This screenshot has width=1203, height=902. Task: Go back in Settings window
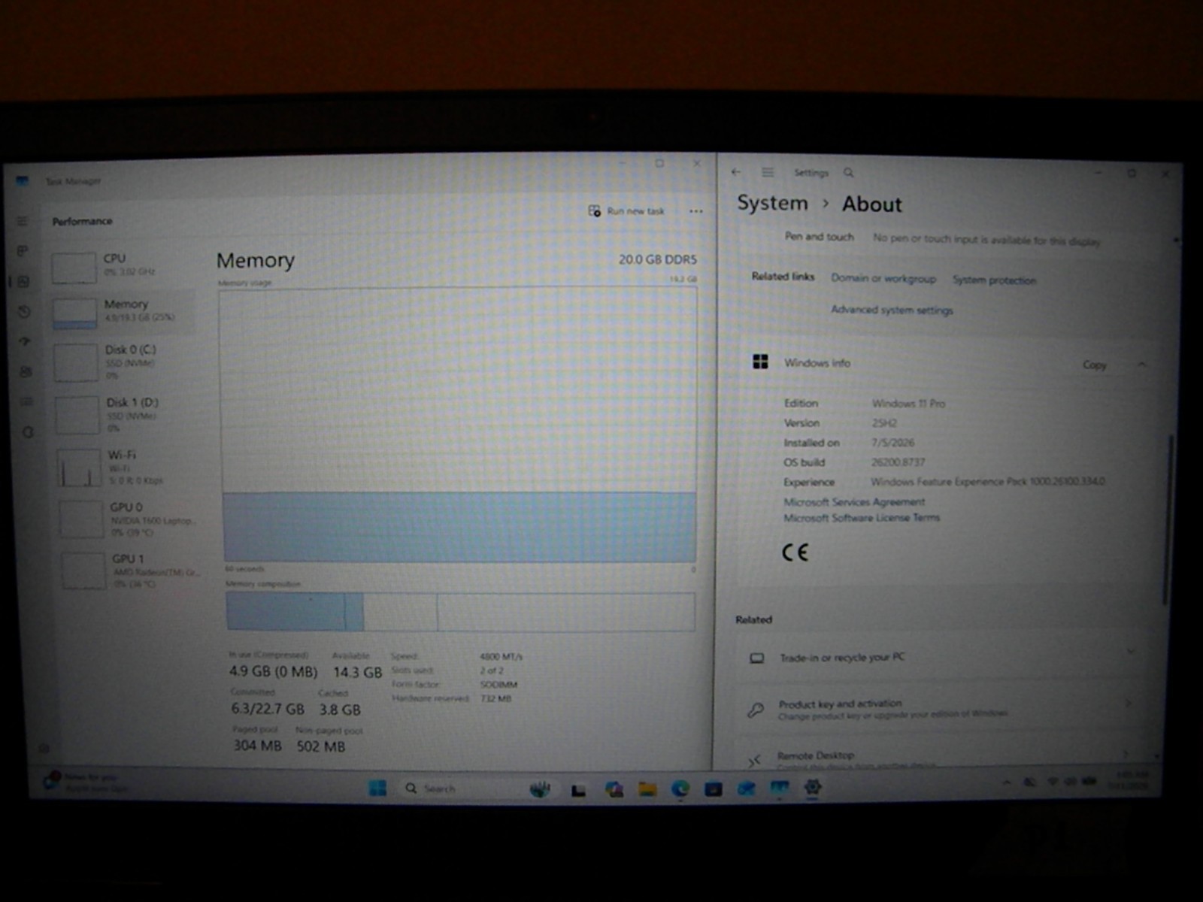tap(736, 172)
